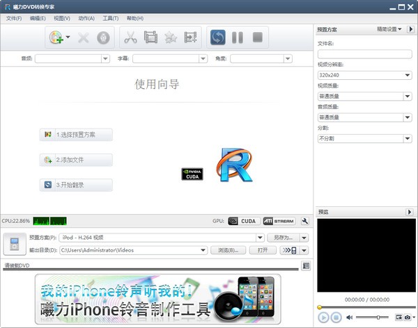Open the 文件(F) menu
418x328 pixels.
(x=14, y=18)
